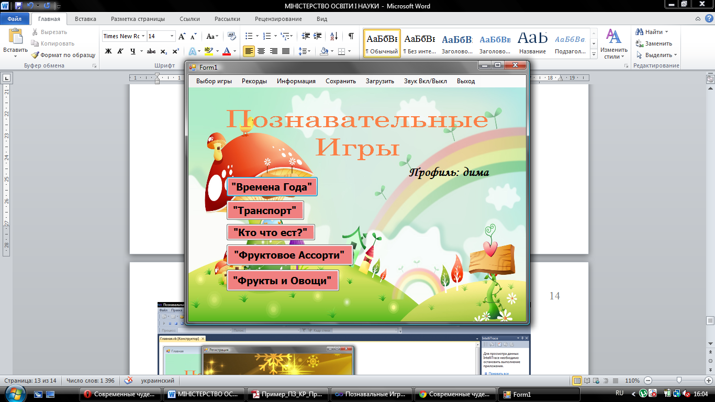Toggle Italic (К) formatting

[120, 51]
